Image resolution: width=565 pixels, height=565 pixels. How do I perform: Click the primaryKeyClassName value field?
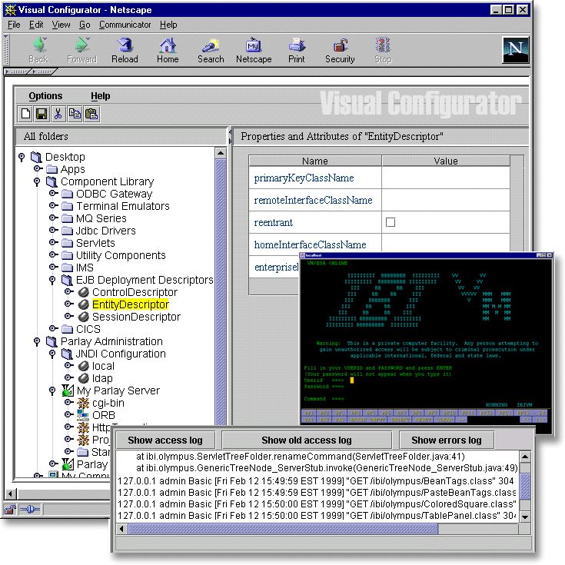click(446, 178)
